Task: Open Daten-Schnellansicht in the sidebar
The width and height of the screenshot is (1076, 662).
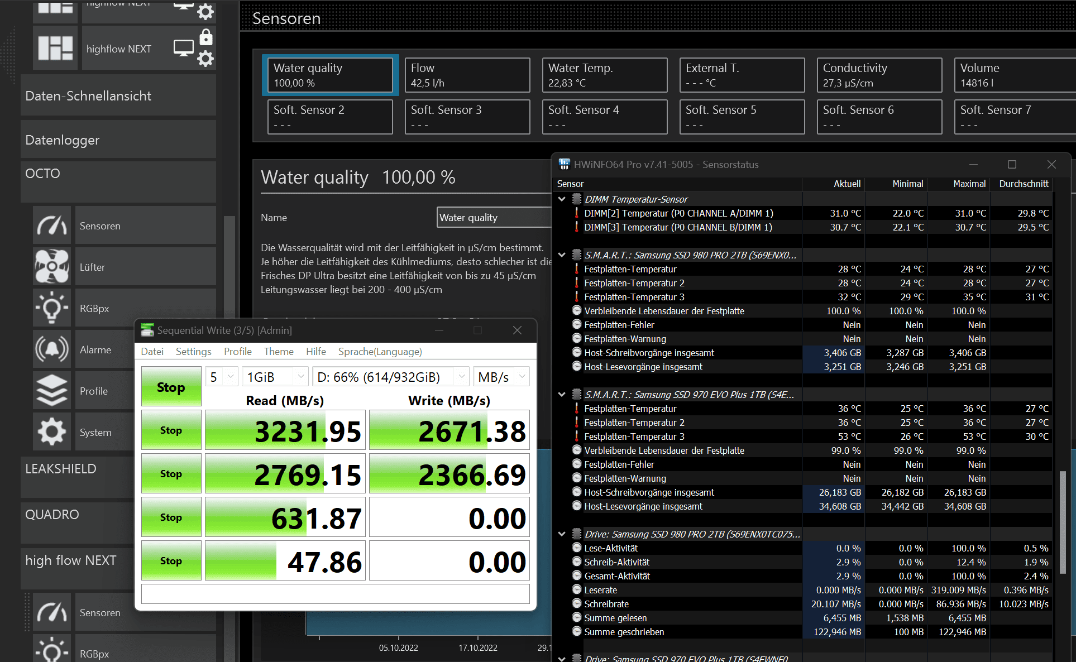Action: pos(118,95)
